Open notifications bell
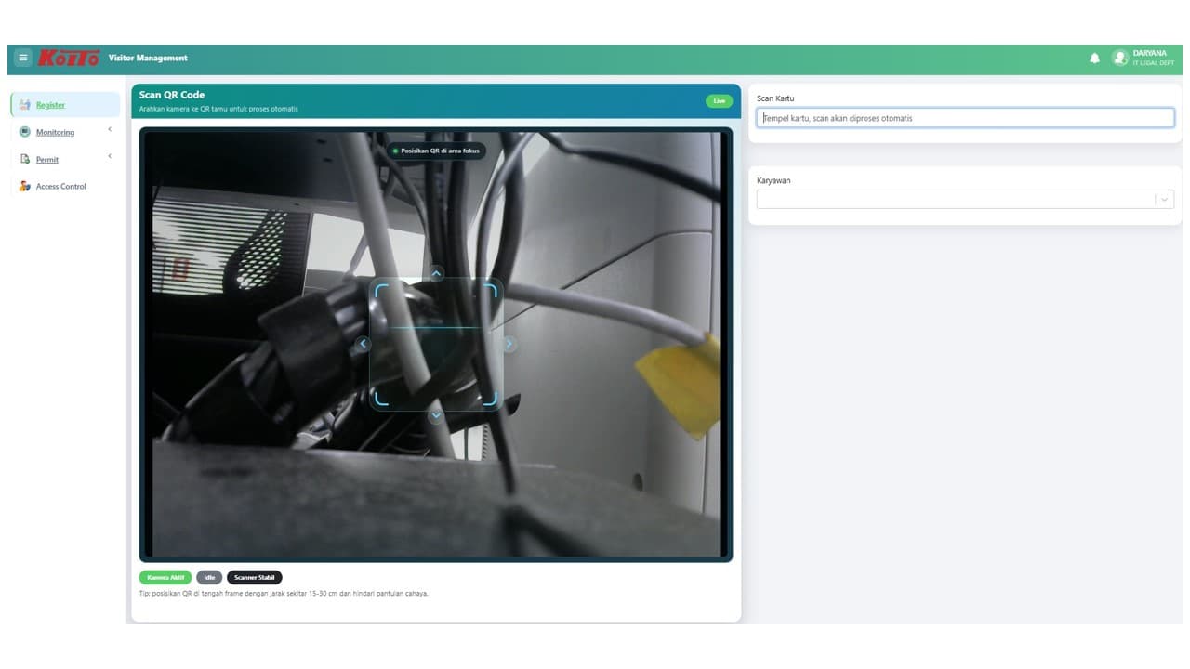1190x669 pixels. tap(1094, 58)
